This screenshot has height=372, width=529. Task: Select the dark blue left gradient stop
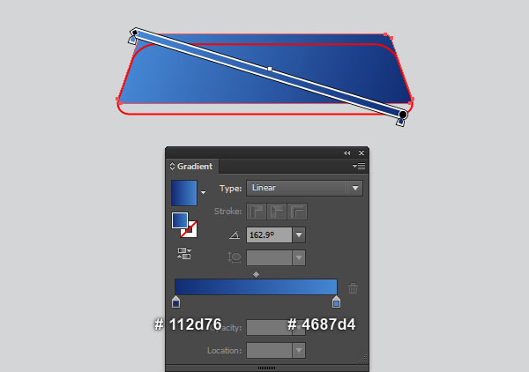pos(175,301)
